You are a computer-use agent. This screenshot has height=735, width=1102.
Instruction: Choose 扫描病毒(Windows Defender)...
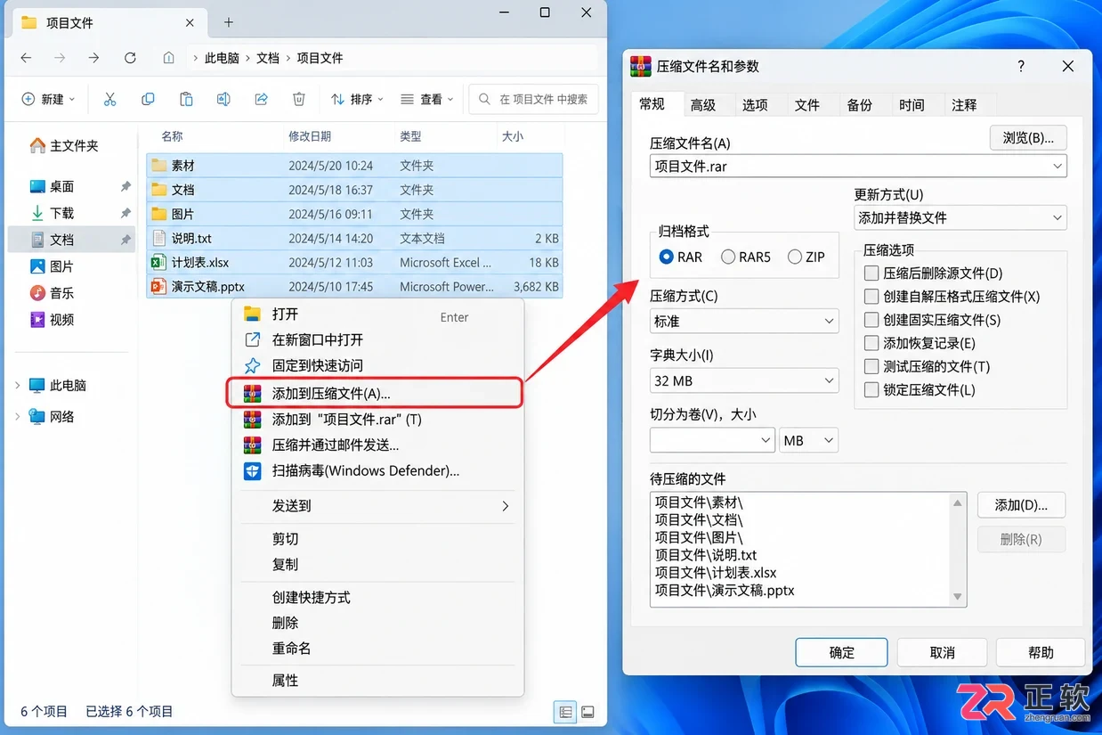pyautogui.click(x=377, y=470)
